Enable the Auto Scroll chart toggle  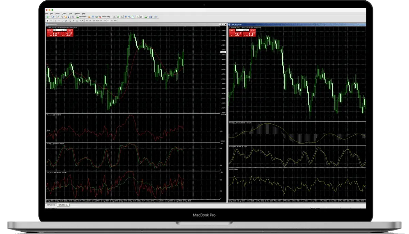pyautogui.click(x=137, y=17)
